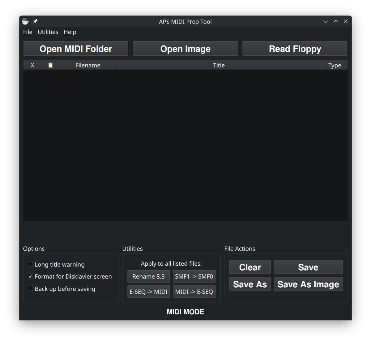The width and height of the screenshot is (371, 343).
Task: Click the pin window icon
Action: [35, 21]
